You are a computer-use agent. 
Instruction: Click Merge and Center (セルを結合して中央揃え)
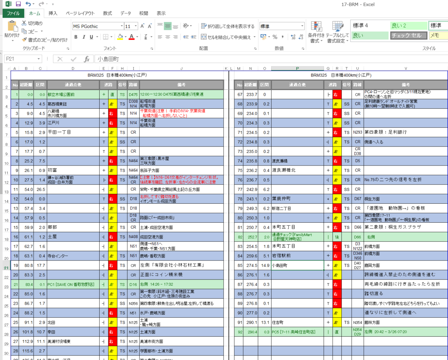pos(226,37)
